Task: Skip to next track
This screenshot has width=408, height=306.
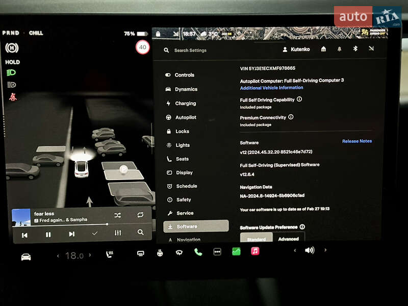Action: pos(72,234)
